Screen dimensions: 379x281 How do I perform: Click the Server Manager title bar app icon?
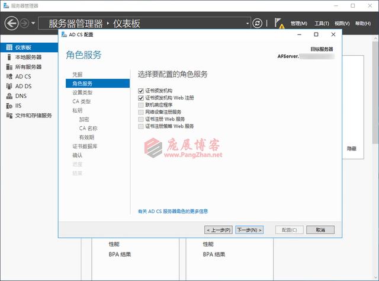(x=7, y=5)
